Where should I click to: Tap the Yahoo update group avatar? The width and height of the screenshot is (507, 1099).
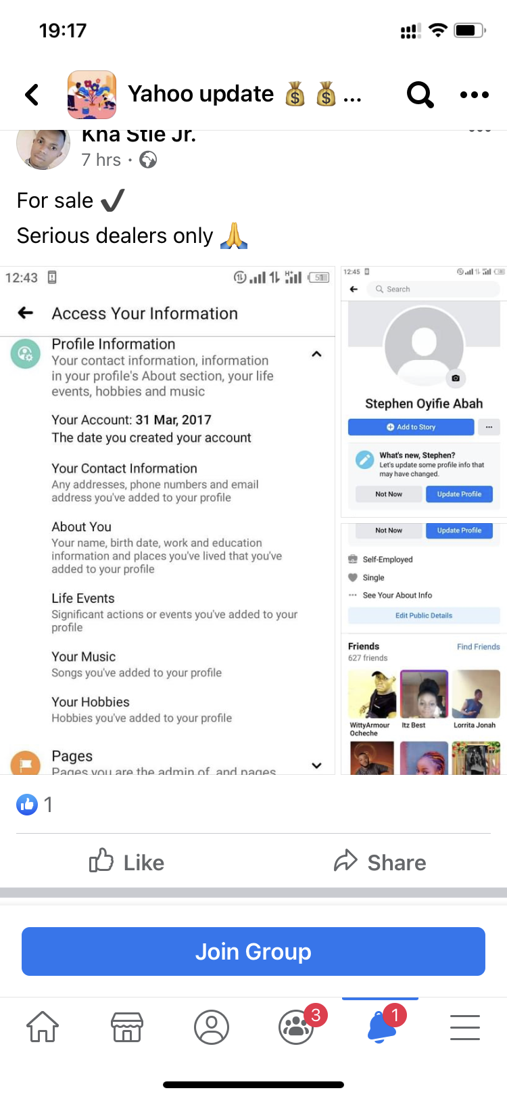(x=92, y=95)
